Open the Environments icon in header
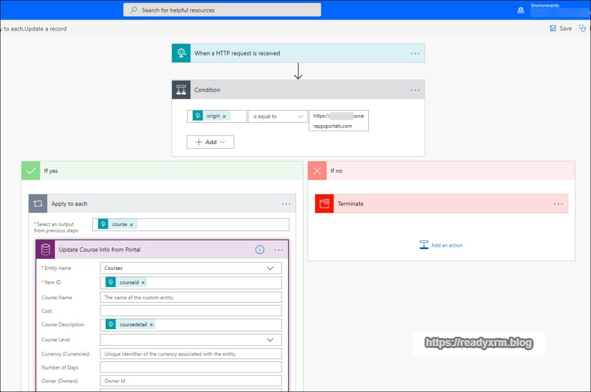This screenshot has height=392, width=591. click(521, 10)
